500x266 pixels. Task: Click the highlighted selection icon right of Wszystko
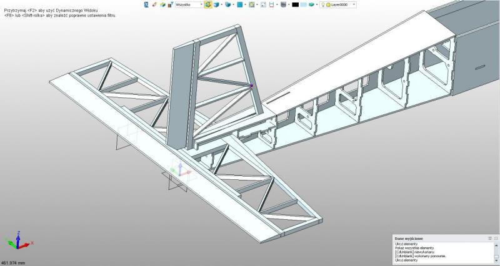[207, 4]
